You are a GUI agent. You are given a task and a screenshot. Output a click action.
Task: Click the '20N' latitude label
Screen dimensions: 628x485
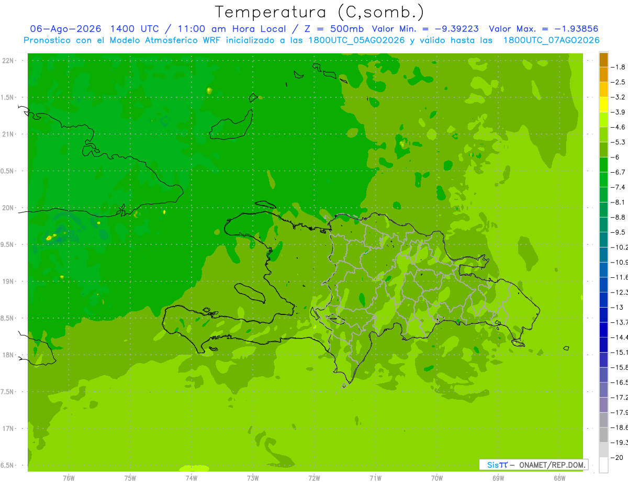8,208
